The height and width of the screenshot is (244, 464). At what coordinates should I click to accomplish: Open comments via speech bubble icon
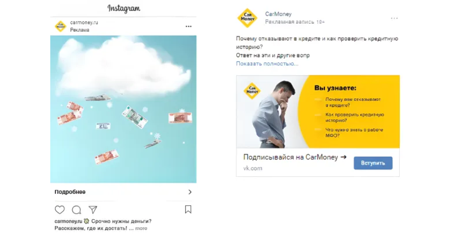[77, 210]
